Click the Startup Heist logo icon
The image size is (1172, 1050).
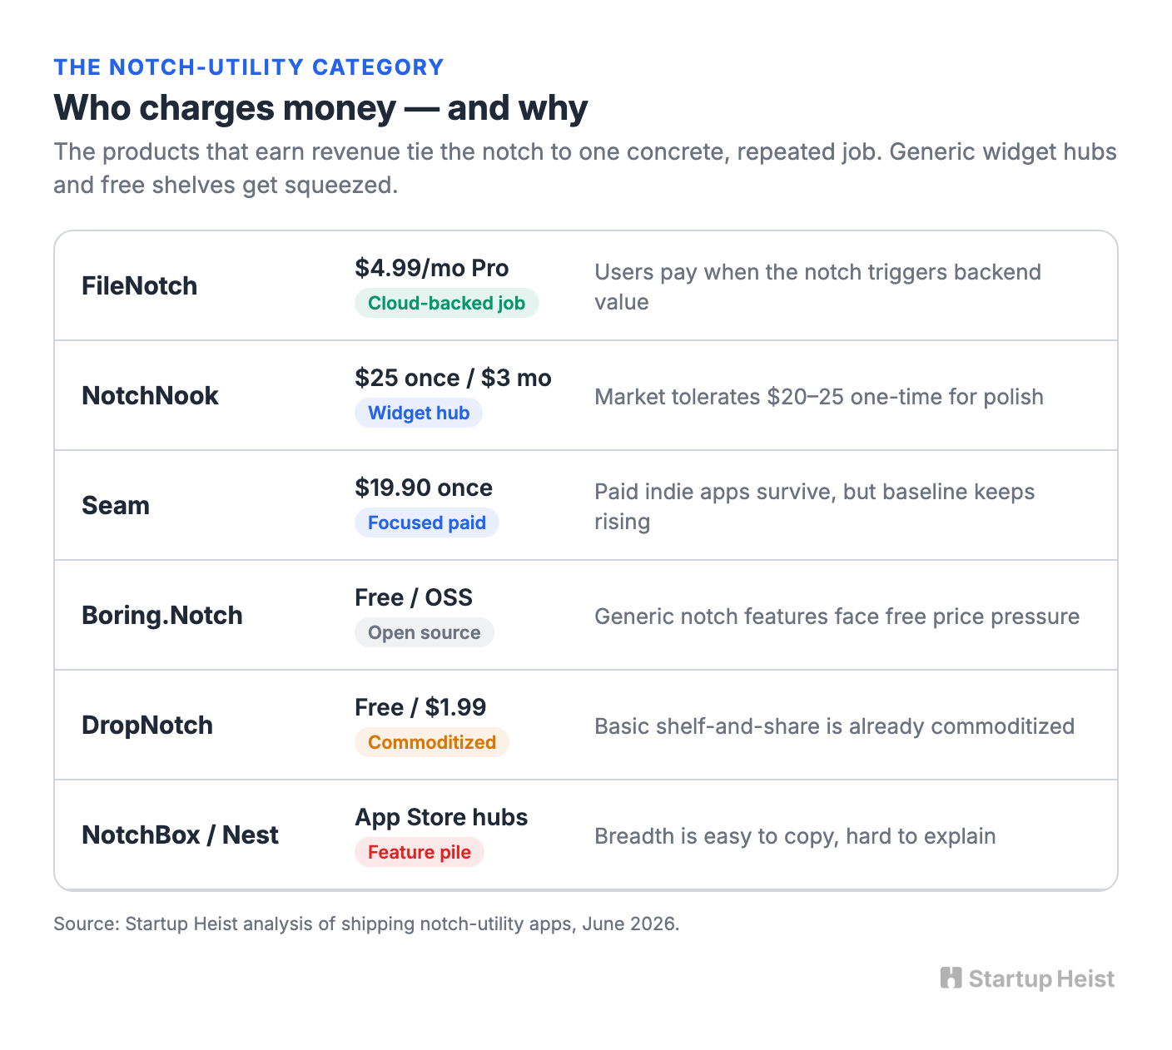coord(951,978)
